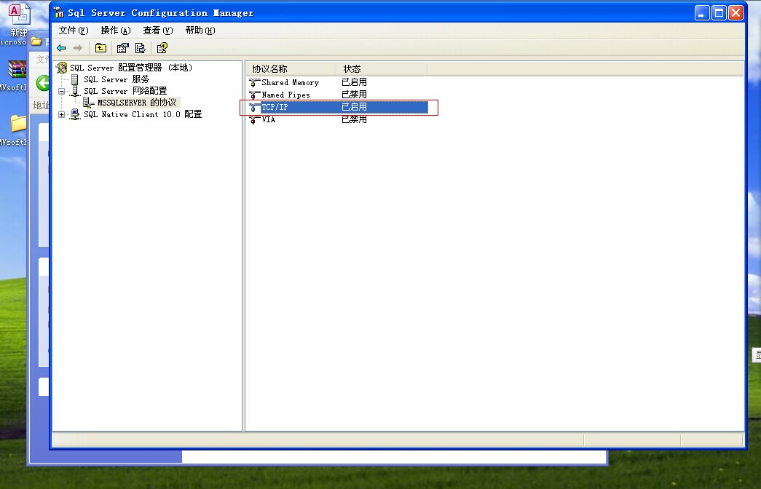Select the SQL Server 服务 tree label
Viewport: 761px width, 489px height.
pos(117,79)
